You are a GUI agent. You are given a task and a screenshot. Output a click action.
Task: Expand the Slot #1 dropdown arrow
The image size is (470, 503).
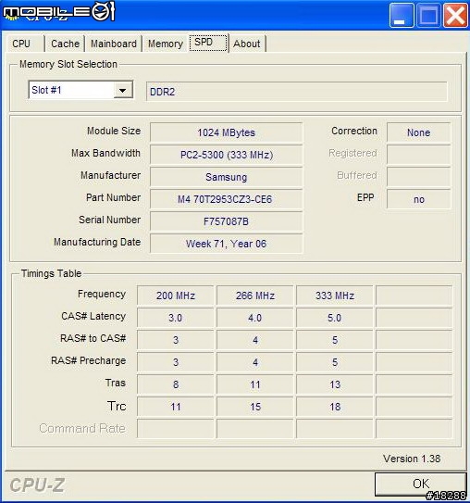click(122, 90)
